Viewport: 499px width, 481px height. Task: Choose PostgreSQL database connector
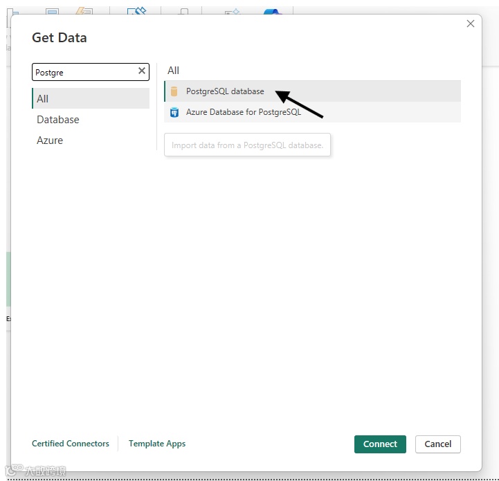tap(312, 91)
